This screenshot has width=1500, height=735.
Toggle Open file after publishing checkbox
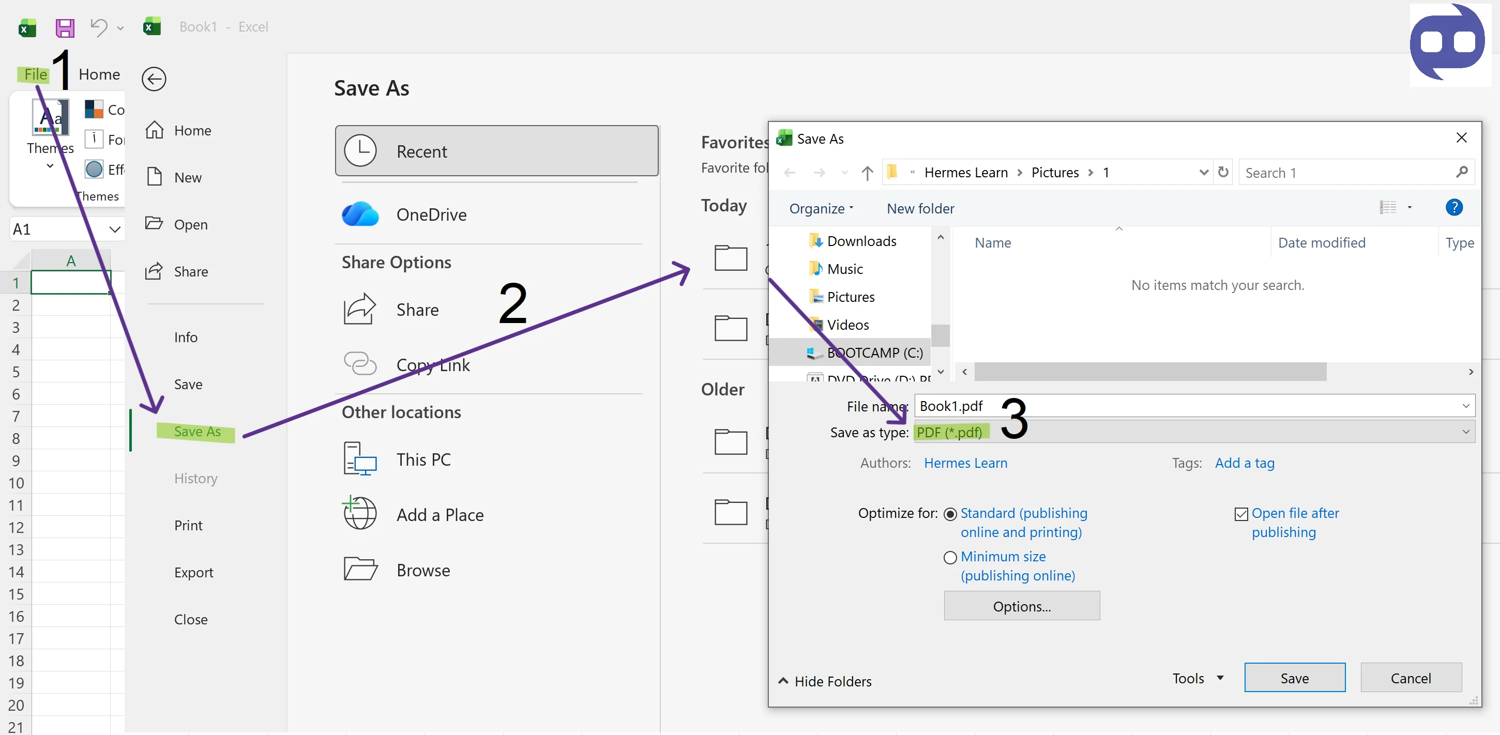(x=1241, y=514)
